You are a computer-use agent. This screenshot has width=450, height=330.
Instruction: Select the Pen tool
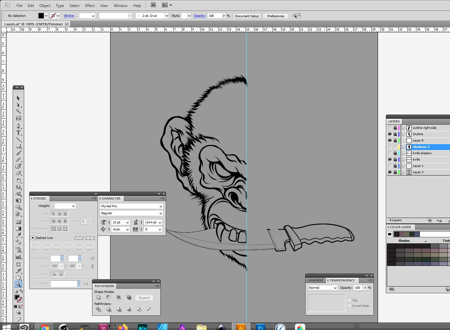pyautogui.click(x=18, y=126)
